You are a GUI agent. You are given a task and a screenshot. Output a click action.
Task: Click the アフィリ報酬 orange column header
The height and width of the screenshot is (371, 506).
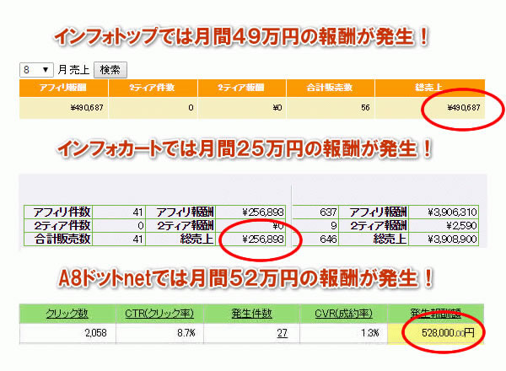[63, 88]
